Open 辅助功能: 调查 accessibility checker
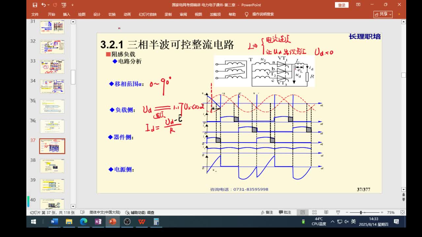Image resolution: width=422 pixels, height=237 pixels. (140, 213)
